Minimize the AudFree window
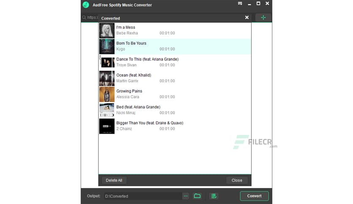This screenshot has width=353, height=204. point(249,4)
